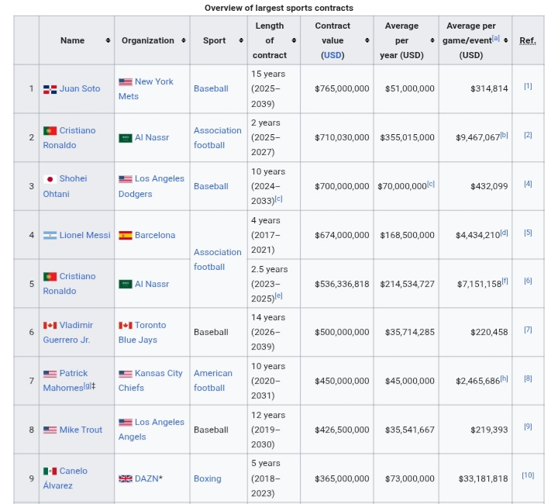Open the Barcelona link
Viewport: 558px width, 504px height.
[155, 235]
